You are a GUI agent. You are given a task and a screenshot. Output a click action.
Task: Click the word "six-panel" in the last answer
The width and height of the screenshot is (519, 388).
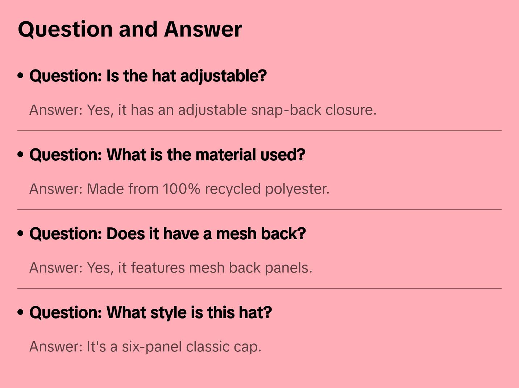pos(151,347)
